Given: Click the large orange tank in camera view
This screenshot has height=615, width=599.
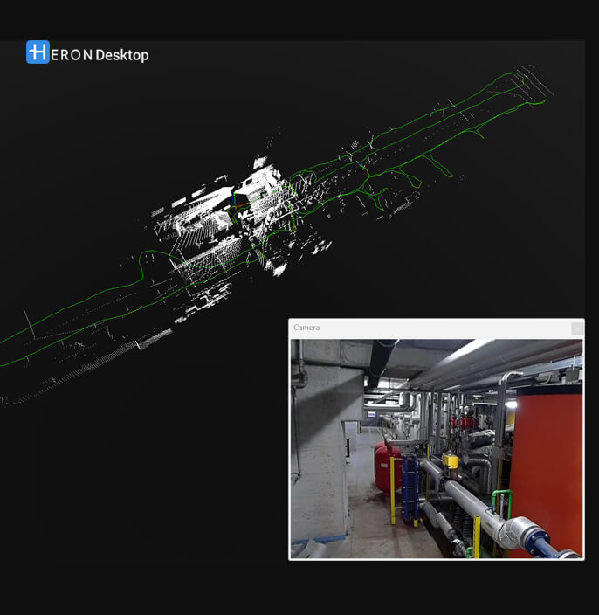Looking at the screenshot, I should click(545, 463).
